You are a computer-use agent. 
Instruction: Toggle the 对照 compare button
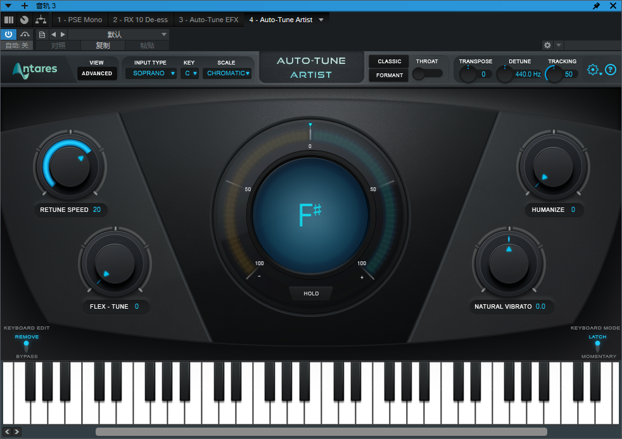pyautogui.click(x=58, y=46)
